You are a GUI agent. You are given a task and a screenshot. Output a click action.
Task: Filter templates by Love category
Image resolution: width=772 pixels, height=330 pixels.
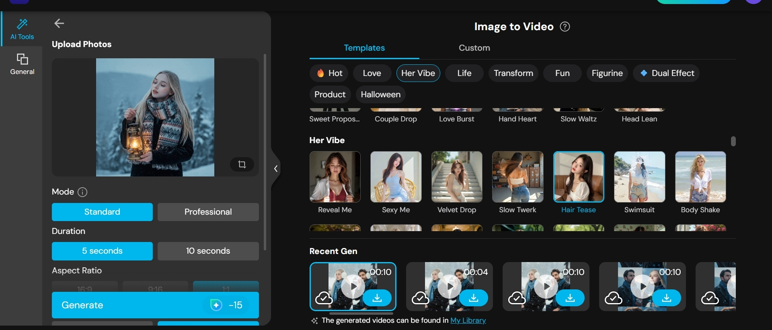pos(372,73)
